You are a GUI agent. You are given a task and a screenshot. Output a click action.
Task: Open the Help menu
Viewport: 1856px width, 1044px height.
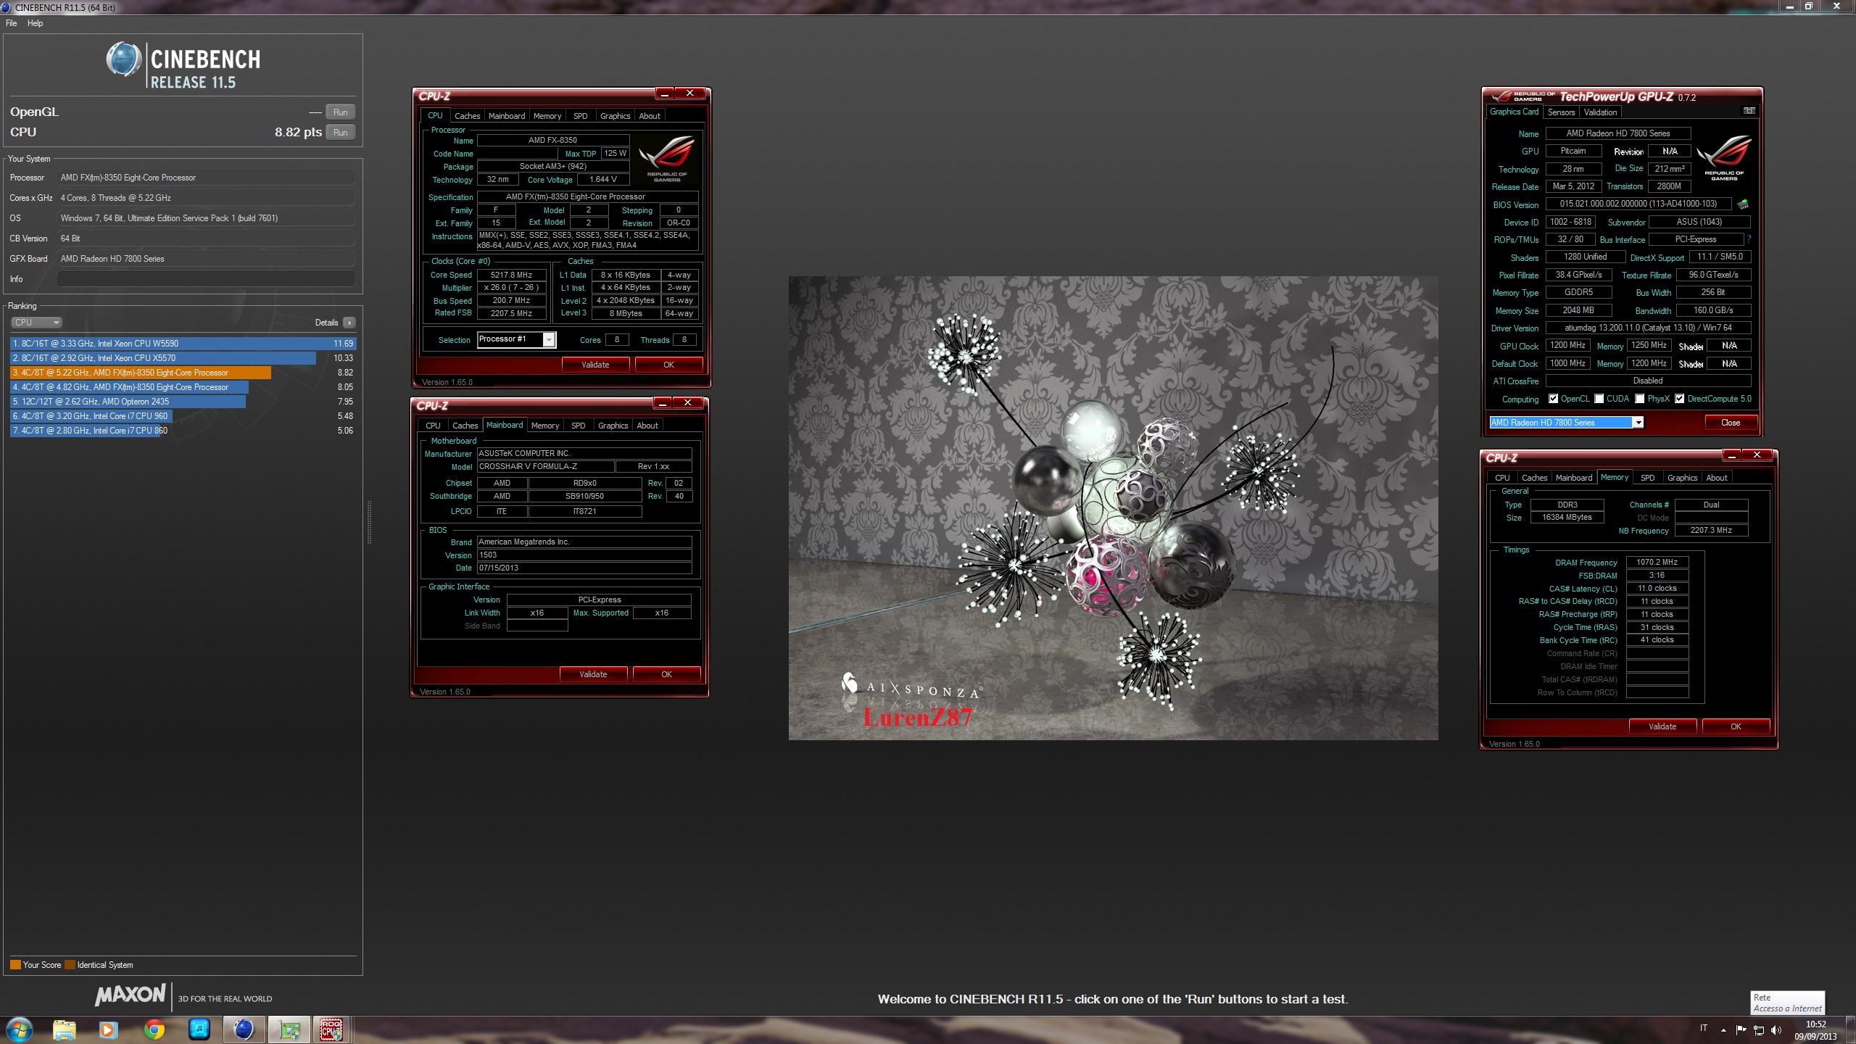pyautogui.click(x=35, y=23)
